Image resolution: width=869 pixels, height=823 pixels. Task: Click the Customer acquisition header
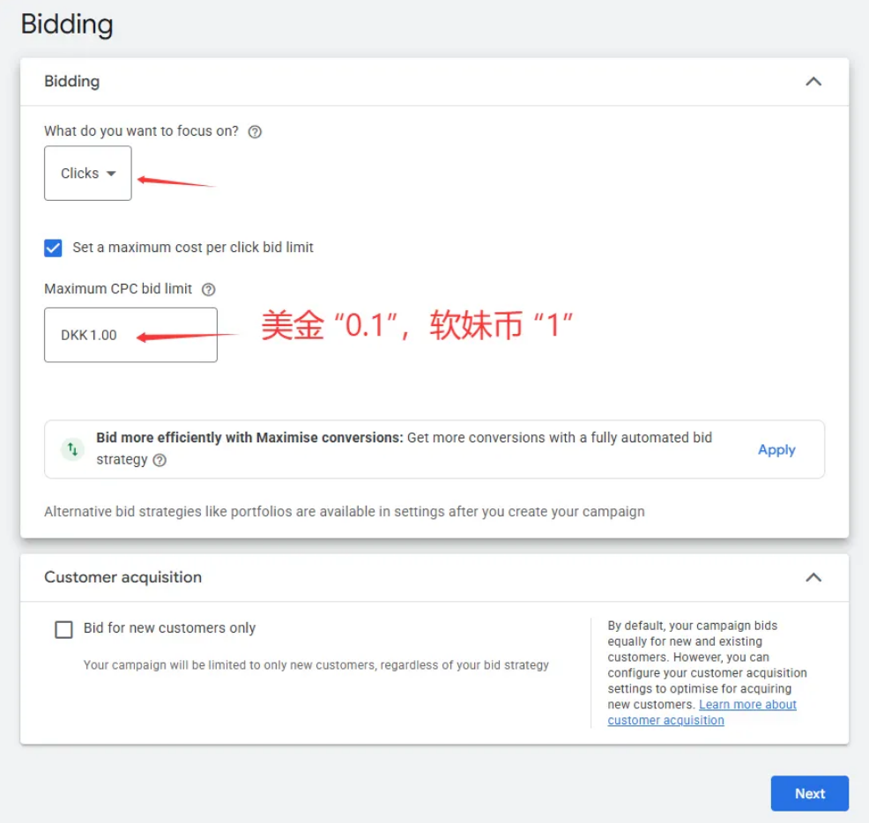point(123,577)
